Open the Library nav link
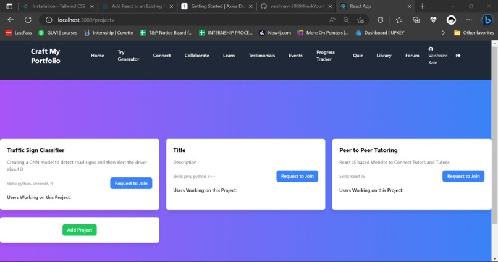The image size is (498, 262). [384, 56]
